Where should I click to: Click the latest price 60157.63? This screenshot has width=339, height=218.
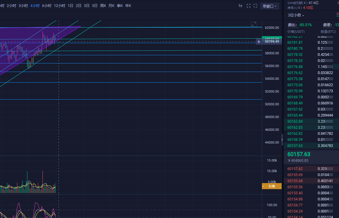(299, 155)
